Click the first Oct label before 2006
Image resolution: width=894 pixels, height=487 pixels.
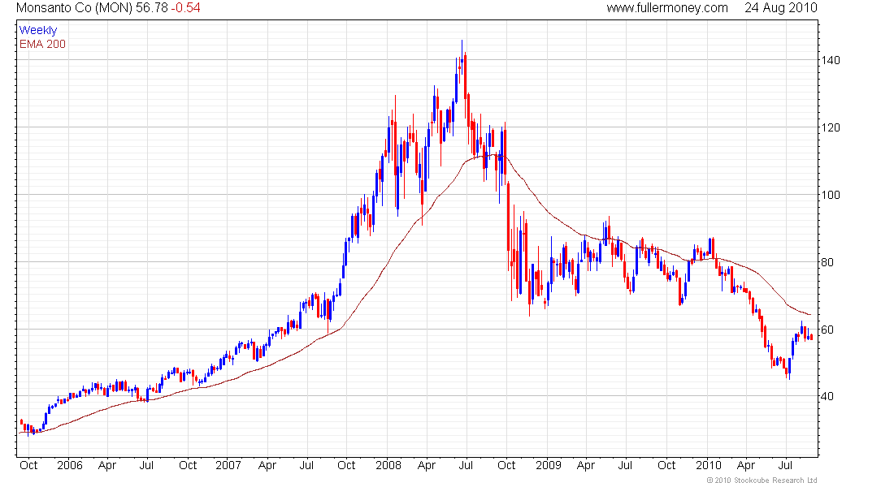[28, 465]
